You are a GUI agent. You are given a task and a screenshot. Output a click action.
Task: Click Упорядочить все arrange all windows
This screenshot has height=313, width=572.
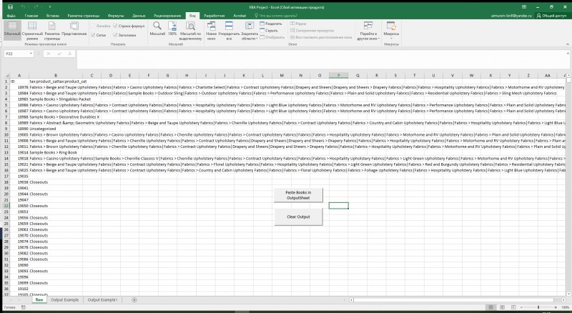click(229, 31)
